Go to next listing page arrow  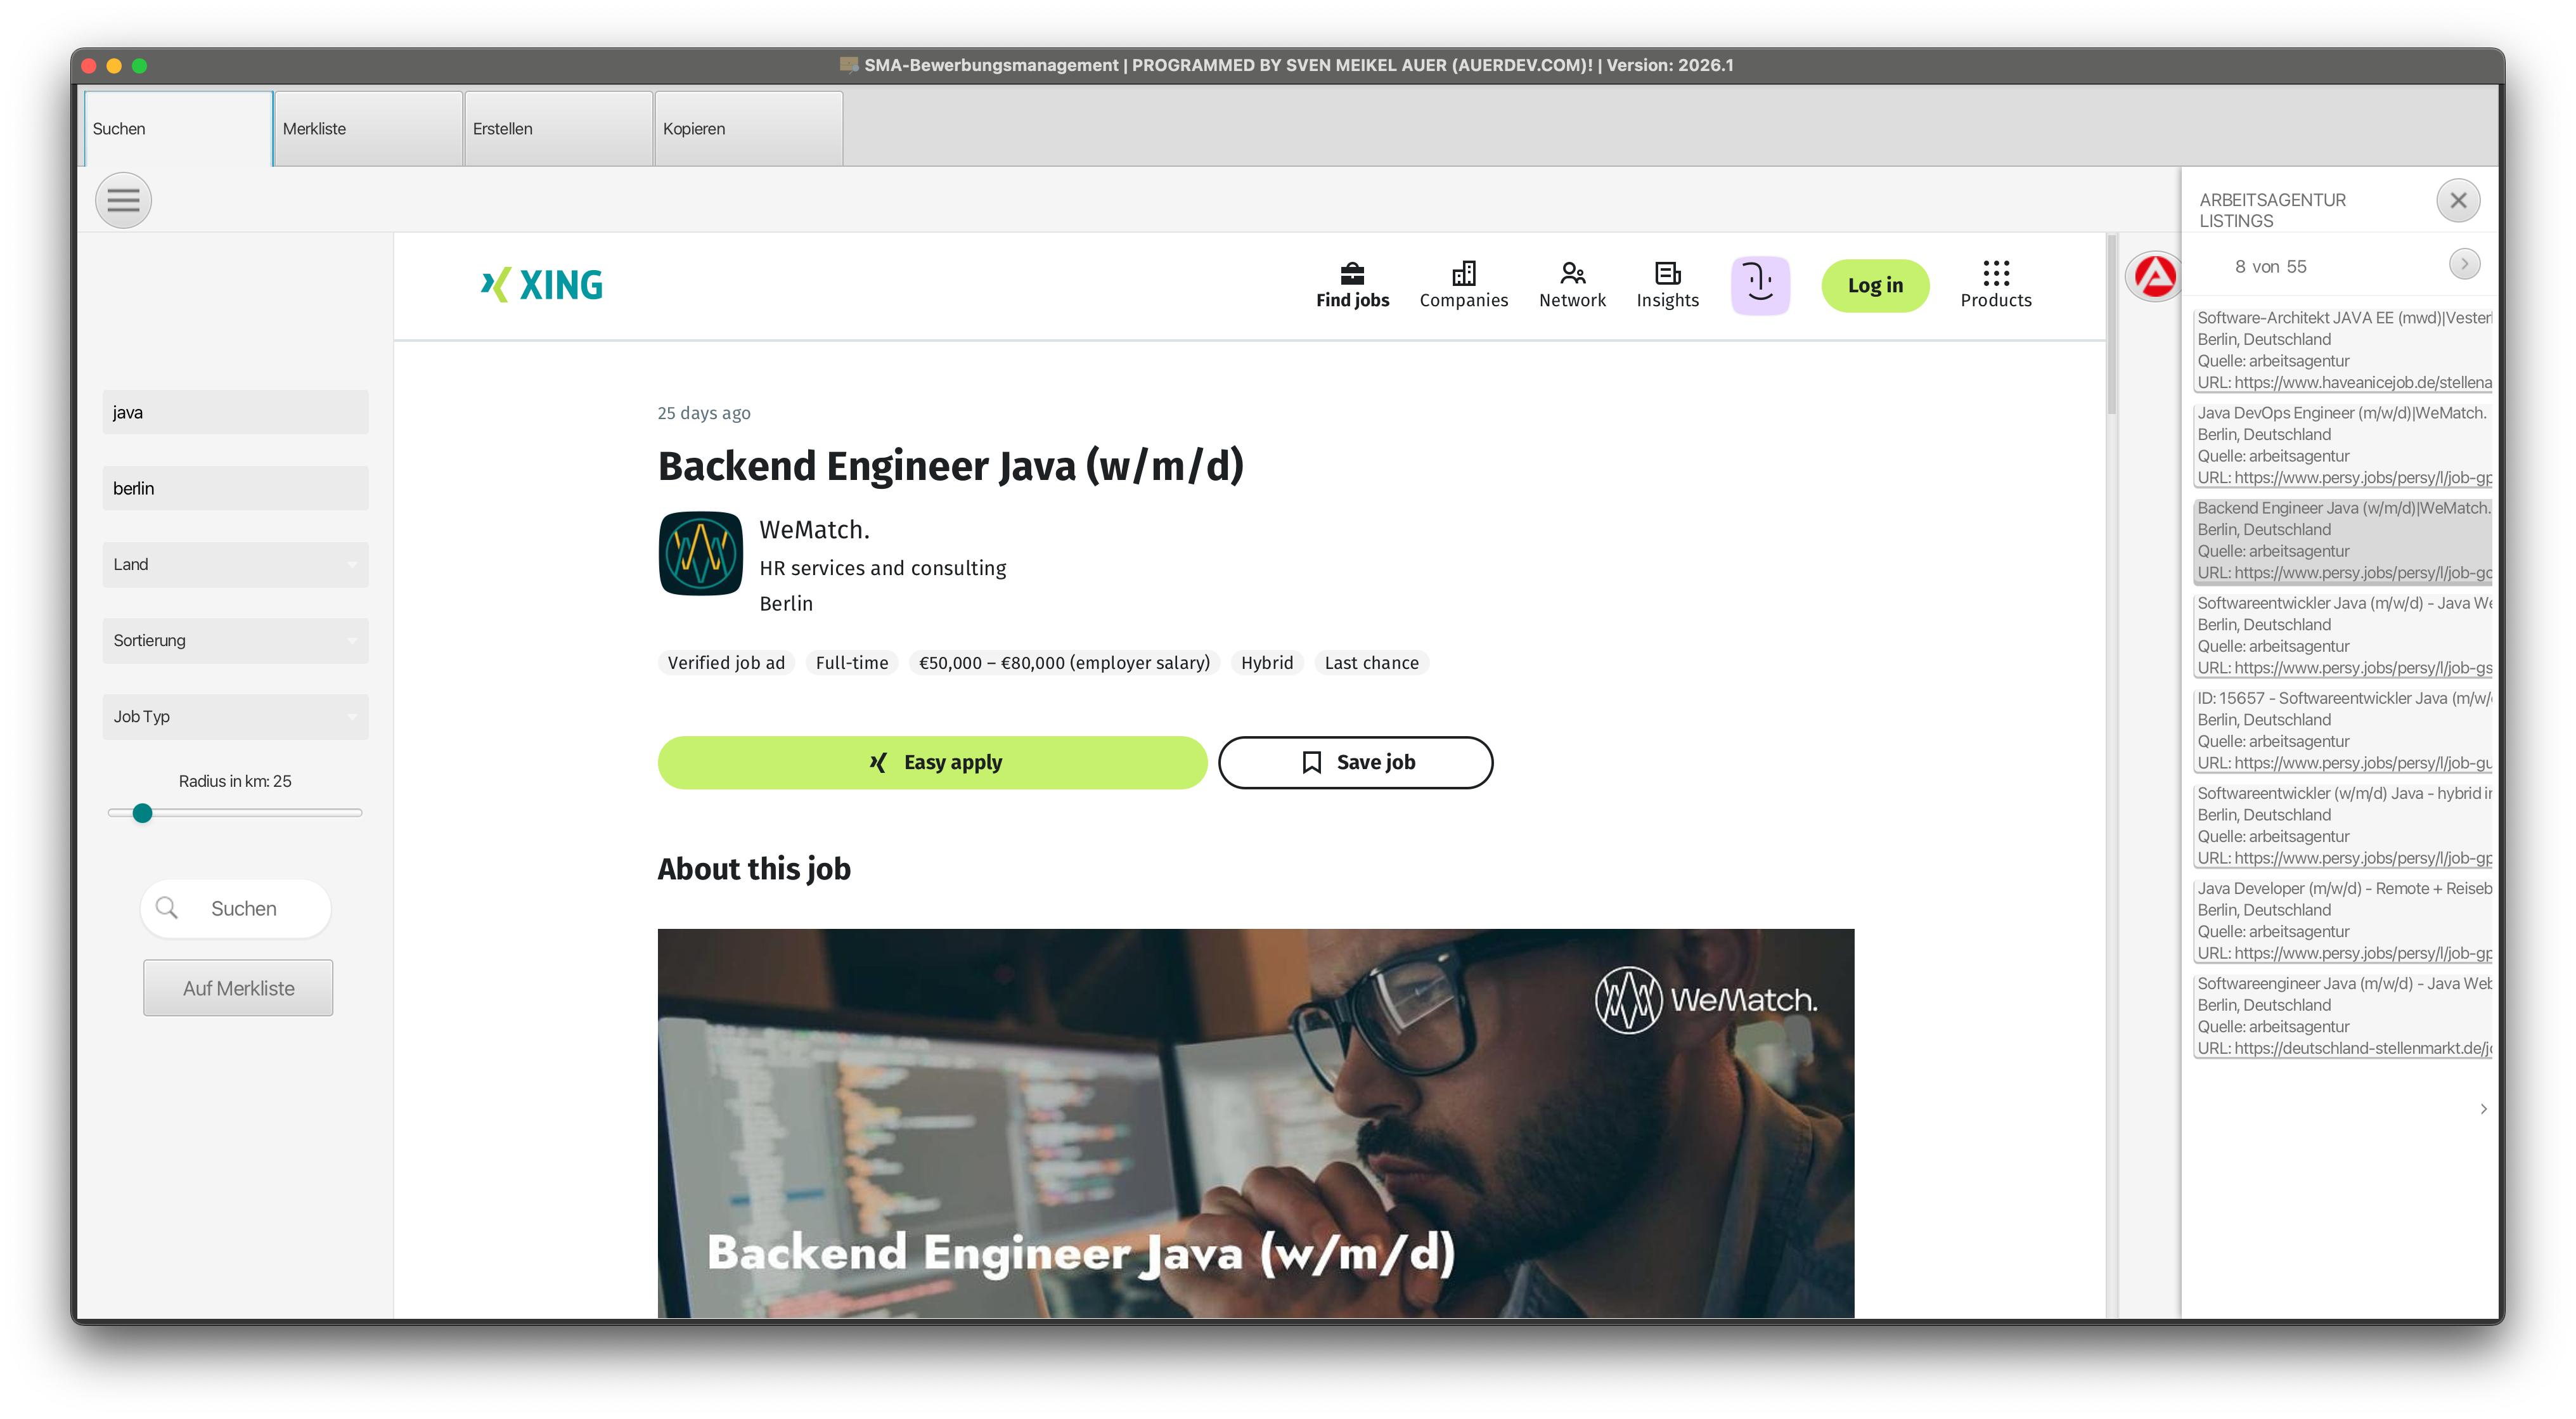click(2464, 265)
